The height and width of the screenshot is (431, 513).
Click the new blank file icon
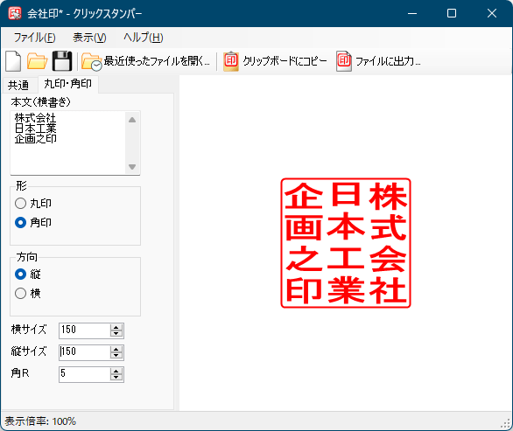click(x=13, y=61)
